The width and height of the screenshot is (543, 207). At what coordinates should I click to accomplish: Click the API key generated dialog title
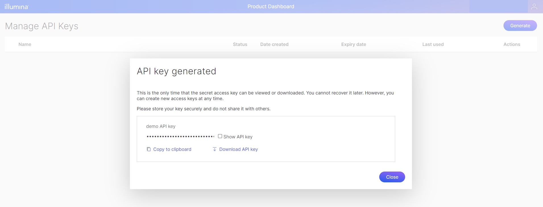pyautogui.click(x=176, y=71)
